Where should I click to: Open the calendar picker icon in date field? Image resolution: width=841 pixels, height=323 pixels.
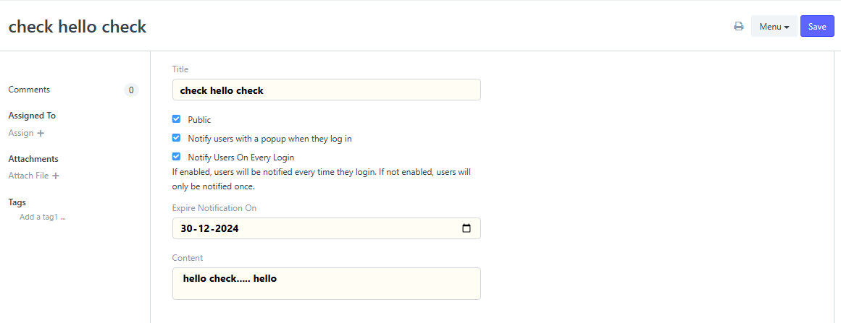click(466, 228)
